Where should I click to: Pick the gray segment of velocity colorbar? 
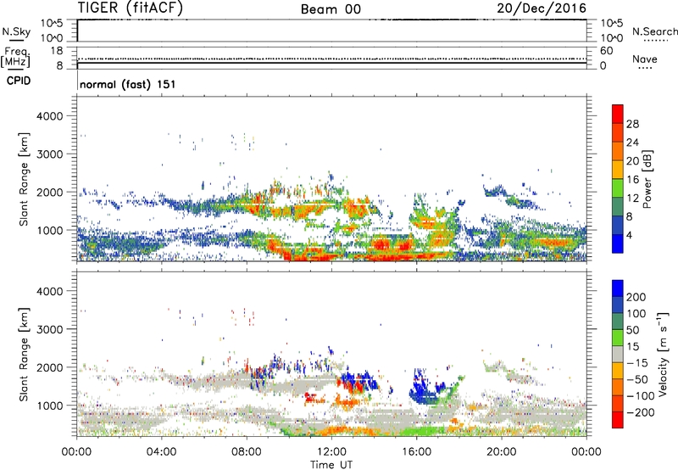click(x=618, y=354)
